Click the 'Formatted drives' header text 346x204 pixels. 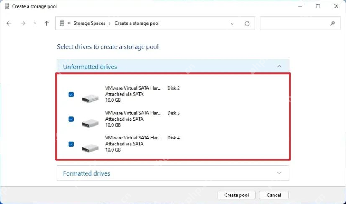pyautogui.click(x=86, y=173)
